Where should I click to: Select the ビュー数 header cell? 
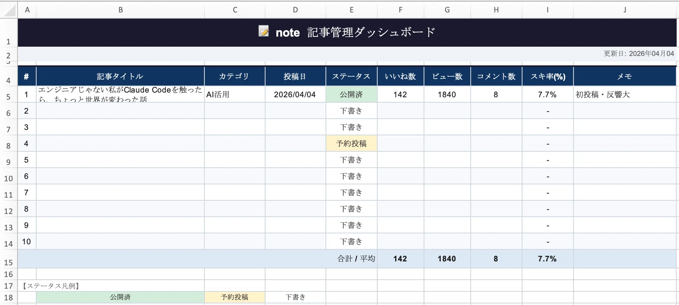click(447, 76)
